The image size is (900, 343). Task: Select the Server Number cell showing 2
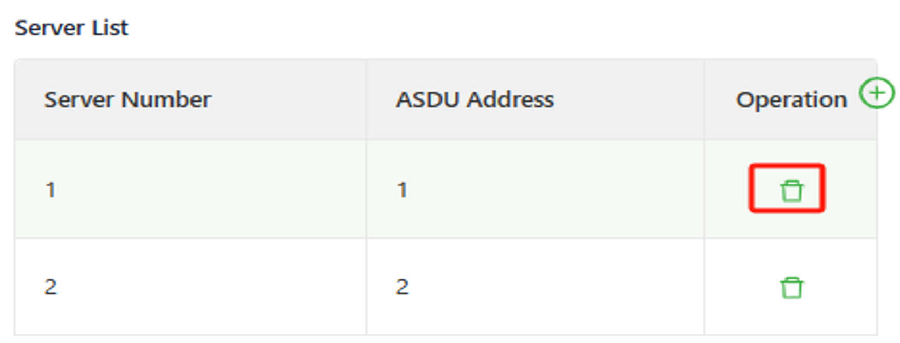click(50, 287)
